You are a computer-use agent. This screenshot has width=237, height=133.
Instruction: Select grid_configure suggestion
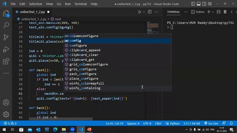[x=118, y=69]
